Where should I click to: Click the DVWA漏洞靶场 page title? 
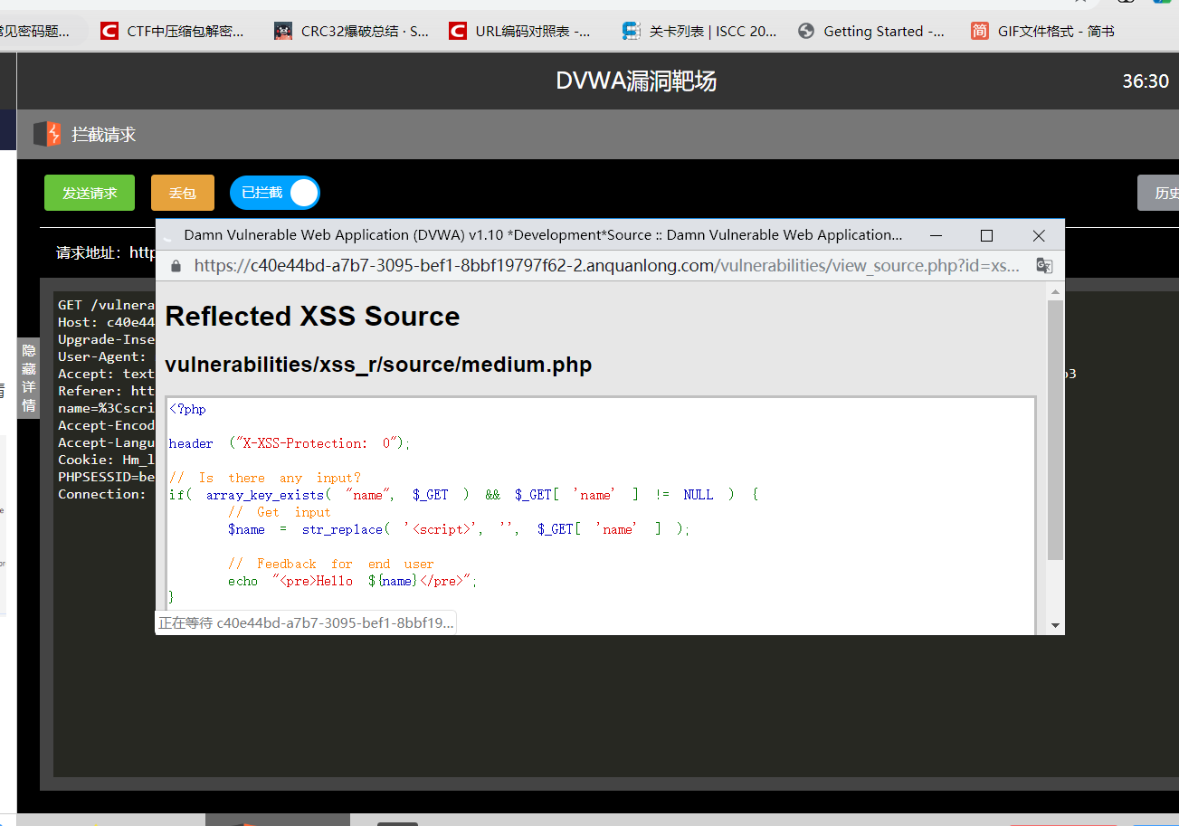636,81
